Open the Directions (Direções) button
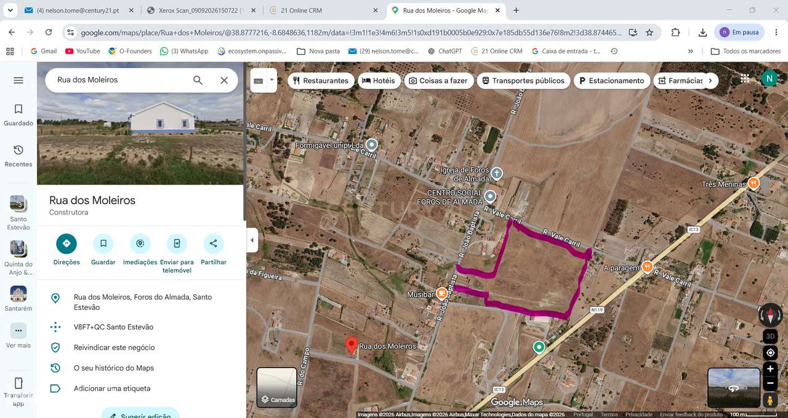The height and width of the screenshot is (418, 788). pyautogui.click(x=66, y=244)
